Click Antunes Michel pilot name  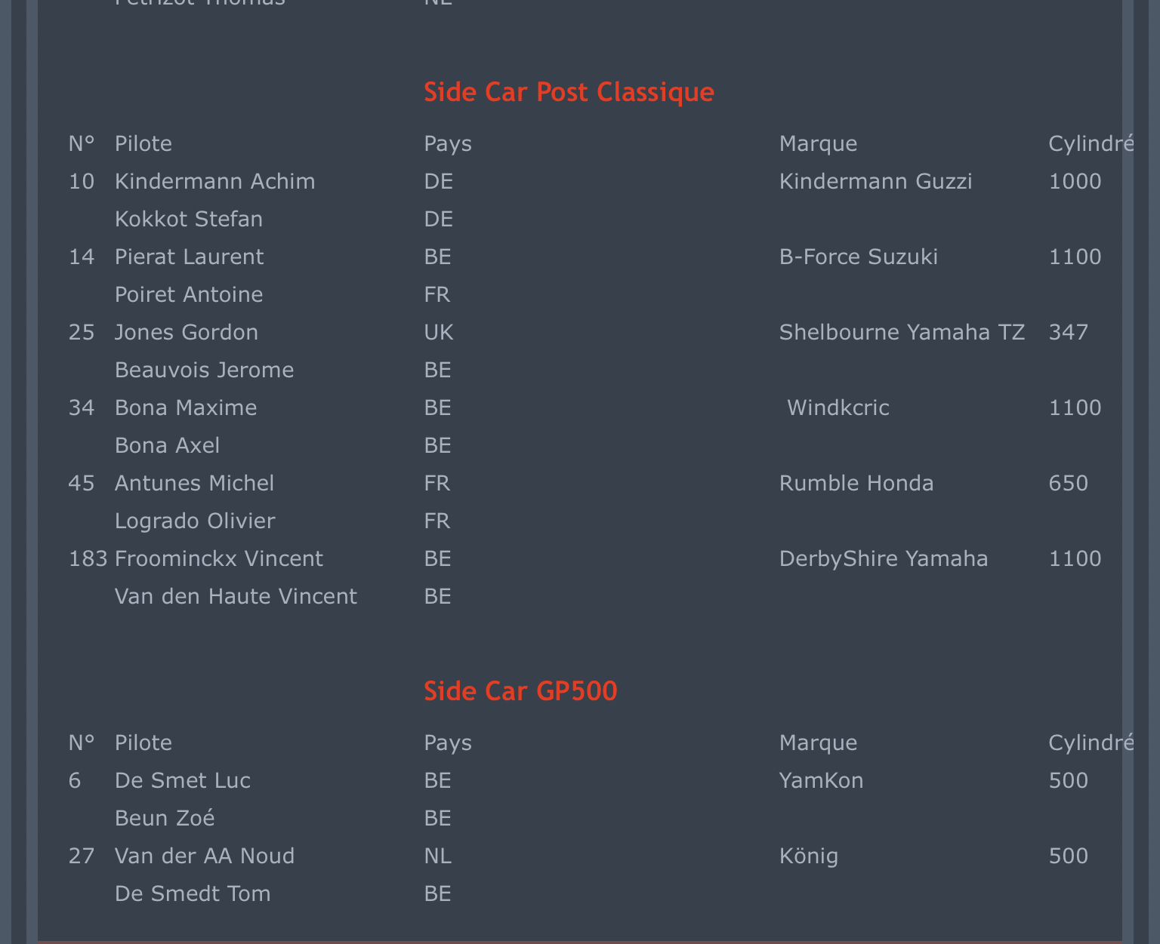(x=194, y=484)
